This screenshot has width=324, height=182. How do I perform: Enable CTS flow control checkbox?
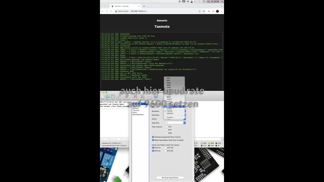coord(167,127)
